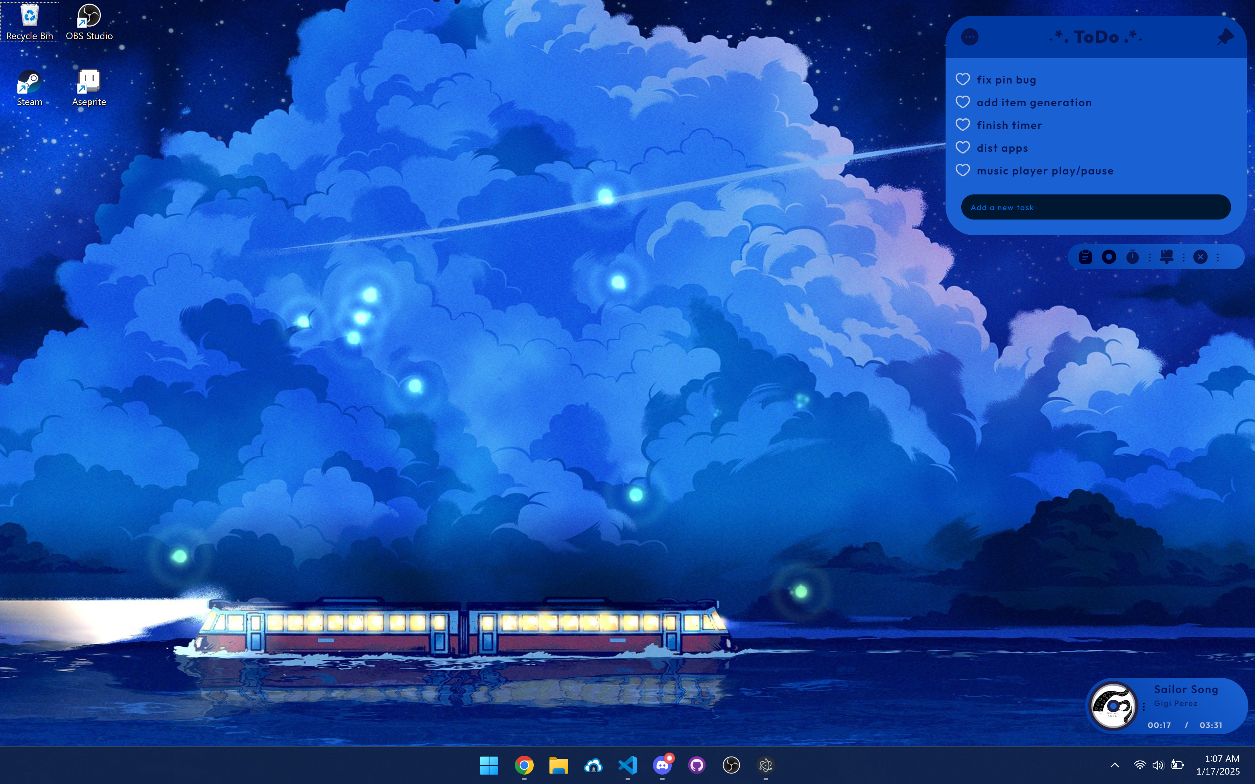This screenshot has width=1255, height=784.
Task: Select the Recycle Bin desktop icon
Action: 29,22
